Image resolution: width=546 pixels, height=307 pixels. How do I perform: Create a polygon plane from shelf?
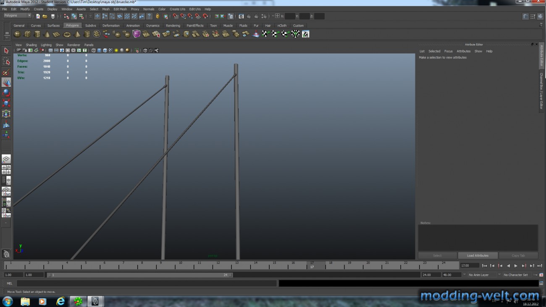tap(57, 34)
